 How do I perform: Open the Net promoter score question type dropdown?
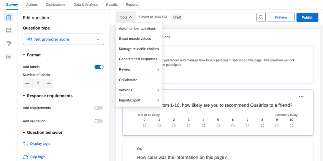coord(63,39)
